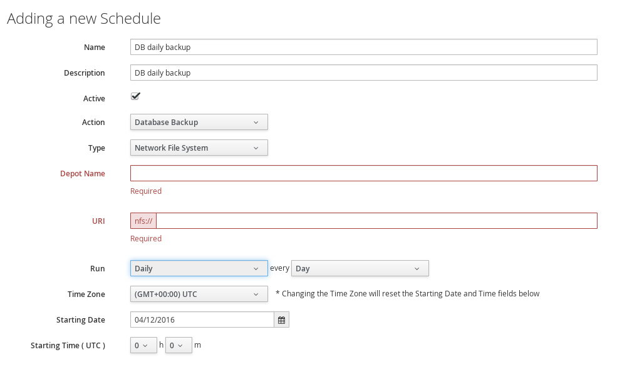
Task: Uncheck the Active checkbox
Action: (135, 96)
